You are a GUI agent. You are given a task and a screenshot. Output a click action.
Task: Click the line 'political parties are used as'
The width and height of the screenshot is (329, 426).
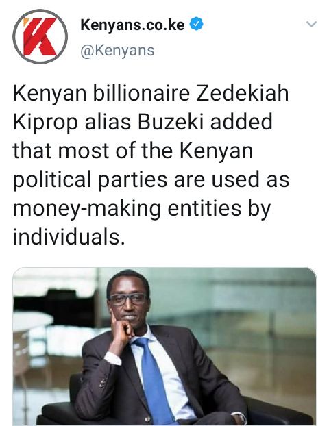coord(151,180)
